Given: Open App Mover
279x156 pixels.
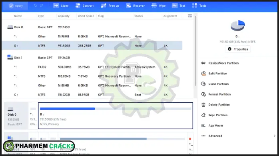Looking at the screenshot, I should pos(216,125).
